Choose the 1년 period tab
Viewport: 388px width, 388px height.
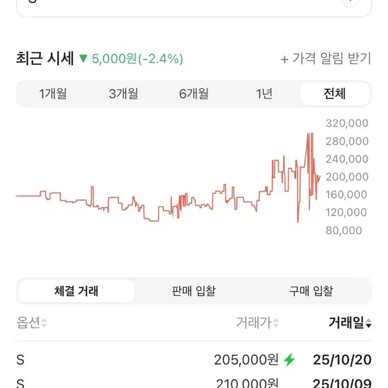(x=264, y=94)
